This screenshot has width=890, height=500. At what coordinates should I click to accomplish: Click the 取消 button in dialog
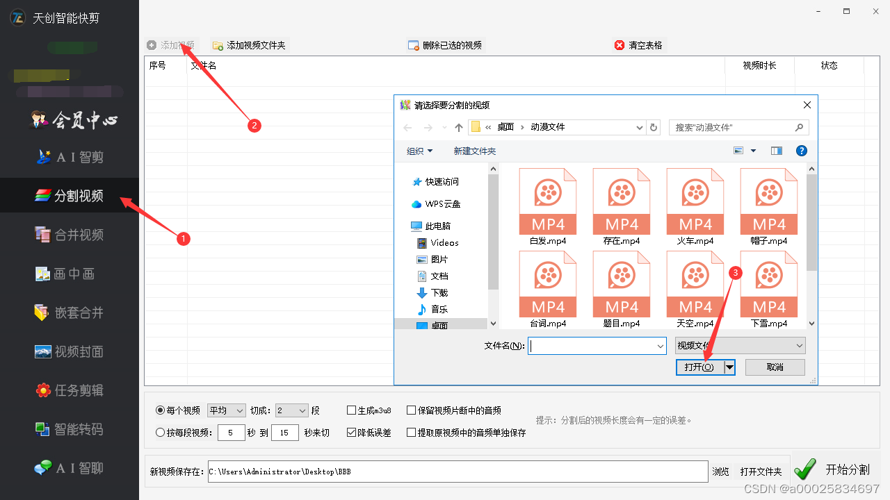click(775, 367)
